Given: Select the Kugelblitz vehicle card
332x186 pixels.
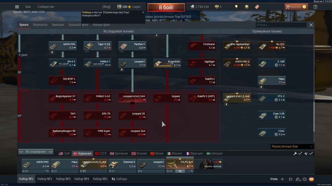Looking at the screenshot, I should coord(167,63).
